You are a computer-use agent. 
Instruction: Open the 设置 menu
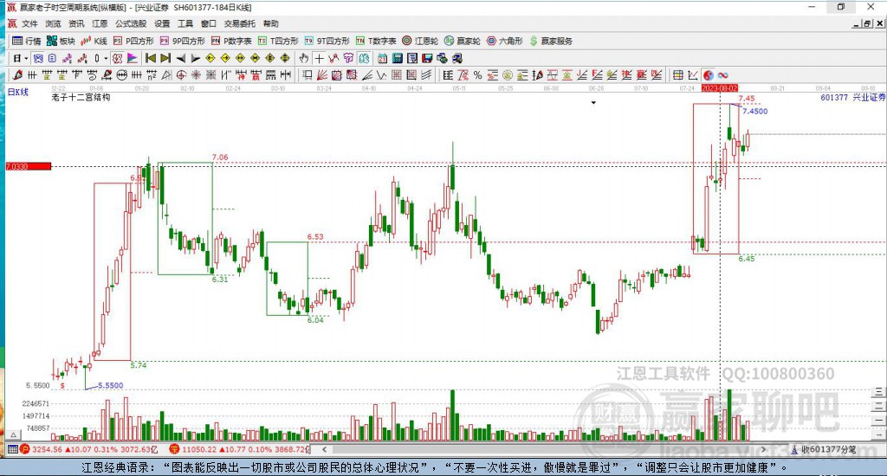[x=162, y=23]
